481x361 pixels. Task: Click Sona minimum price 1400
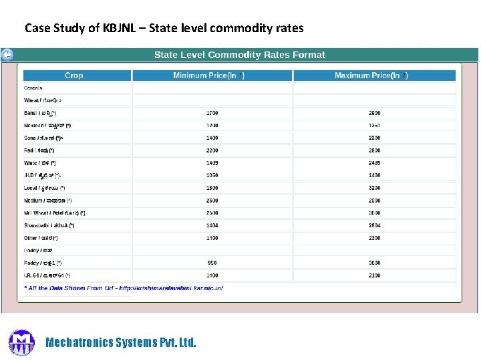click(212, 138)
